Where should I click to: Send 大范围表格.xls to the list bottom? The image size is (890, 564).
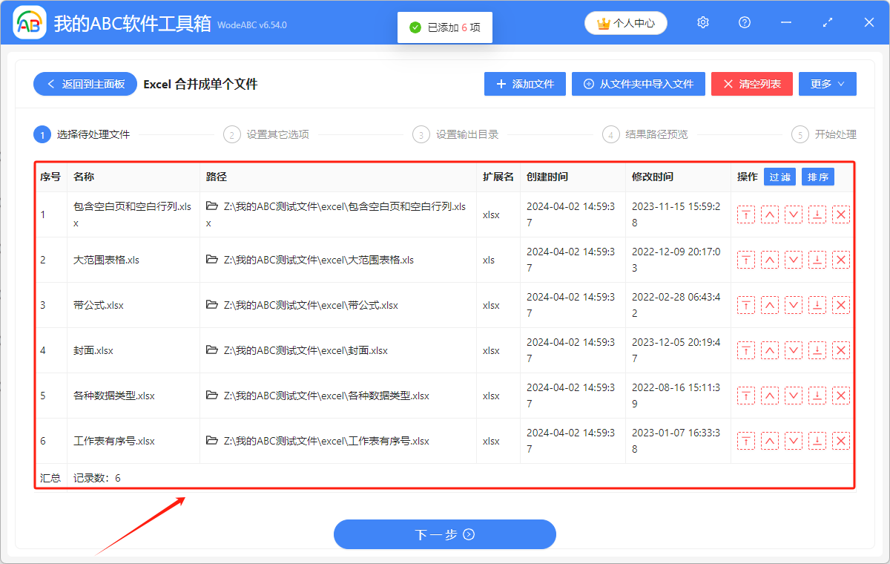coord(817,259)
